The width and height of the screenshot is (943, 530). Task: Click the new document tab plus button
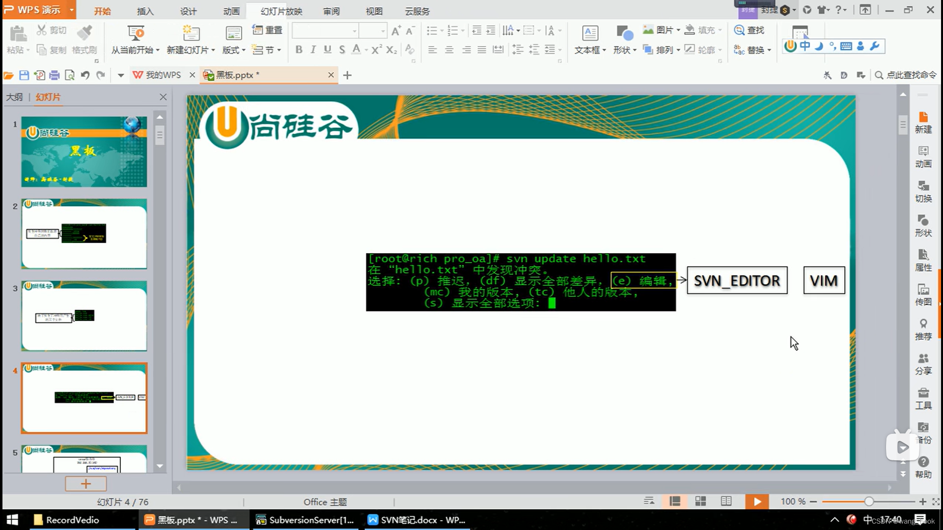pyautogui.click(x=347, y=75)
